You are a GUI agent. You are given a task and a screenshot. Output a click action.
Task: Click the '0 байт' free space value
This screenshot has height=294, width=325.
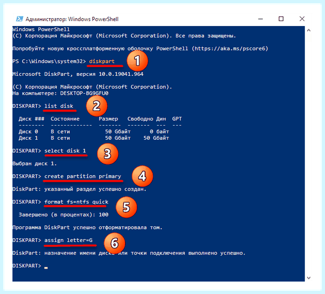159,132
